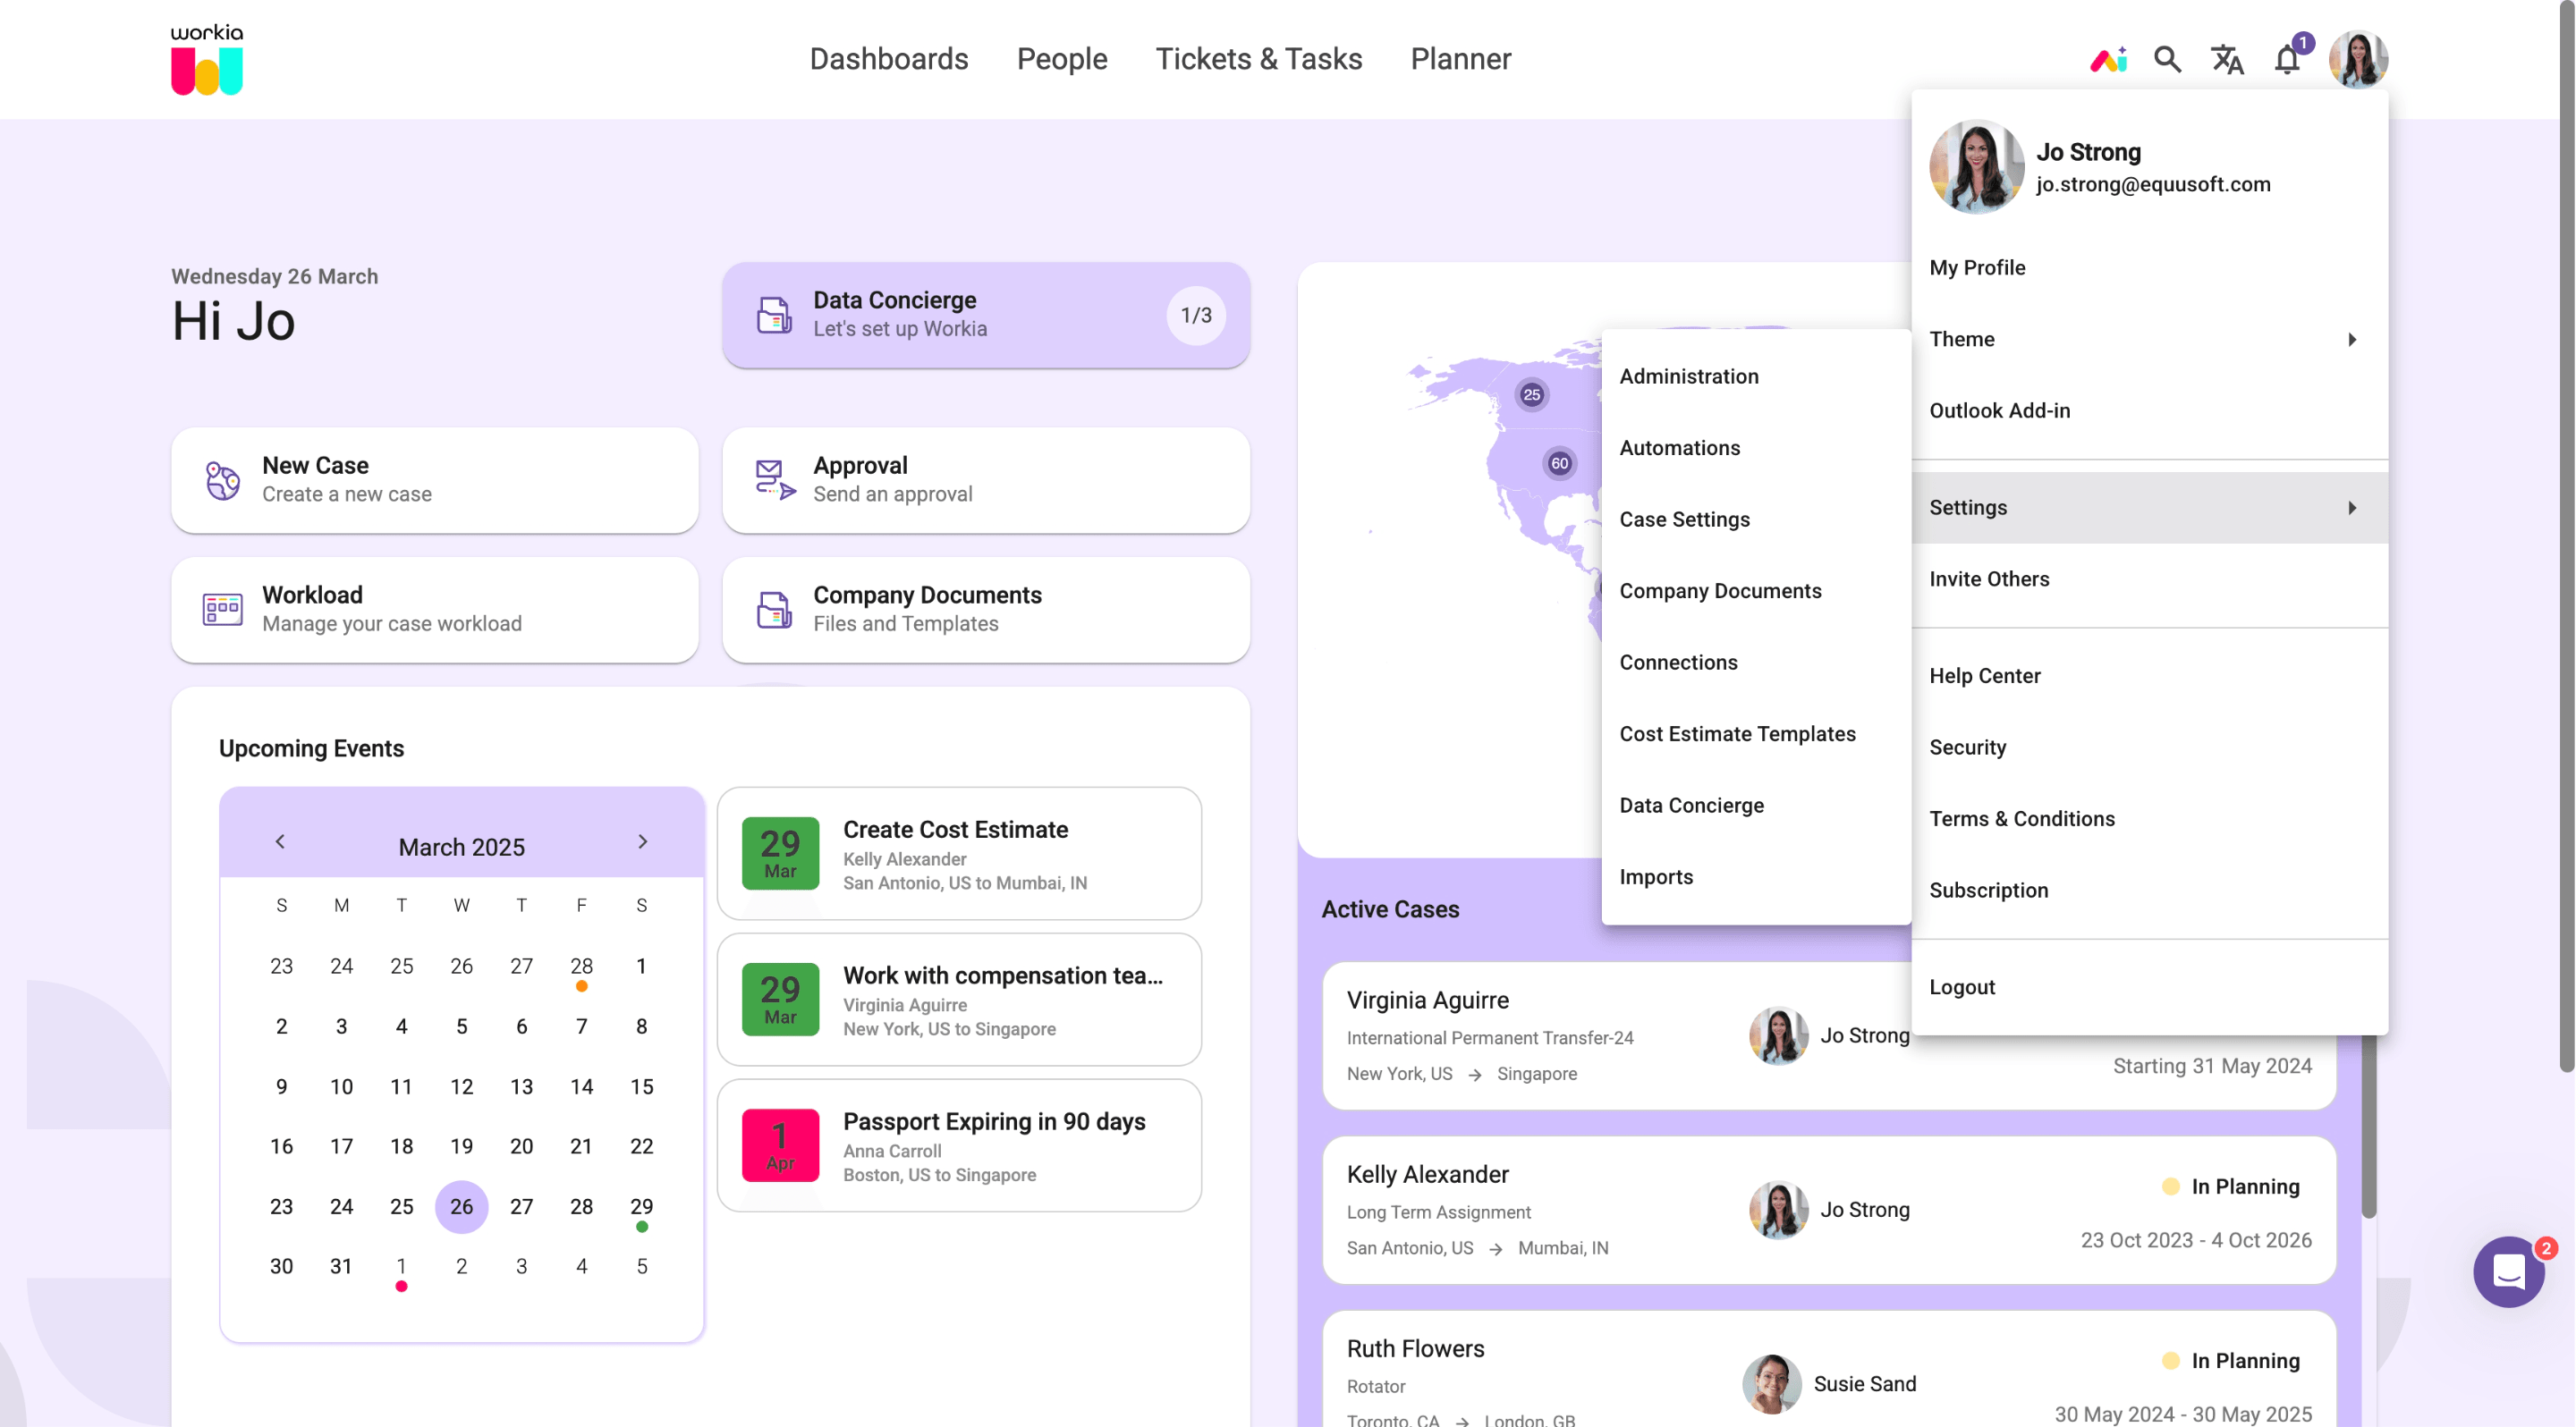This screenshot has height=1427, width=2576.
Task: Select Subscription menu entry
Action: (x=2149, y=891)
